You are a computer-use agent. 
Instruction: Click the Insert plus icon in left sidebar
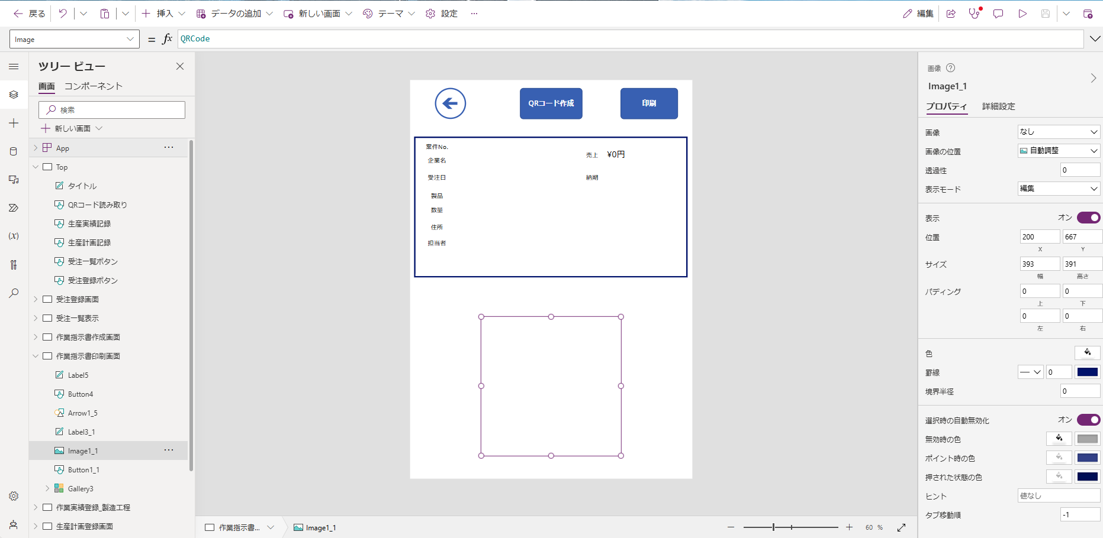14,123
